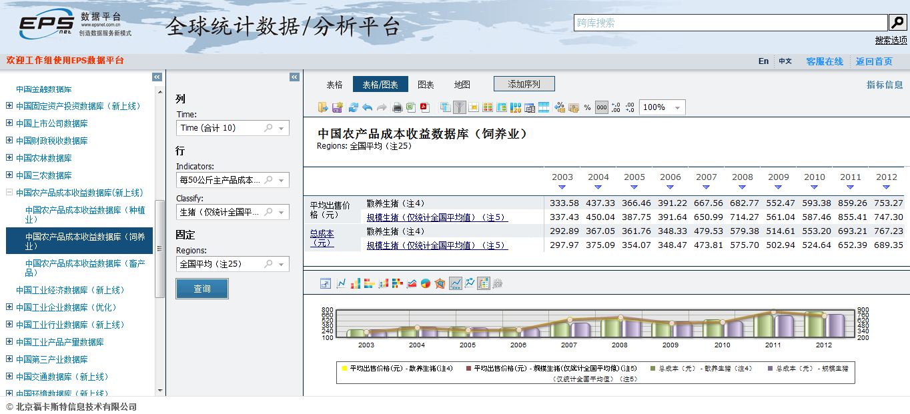Open 规模生猪 link in 平均出售价格 row

(437, 217)
